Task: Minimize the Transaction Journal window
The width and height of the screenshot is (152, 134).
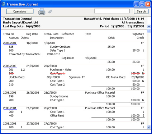Action: pos(136,4)
